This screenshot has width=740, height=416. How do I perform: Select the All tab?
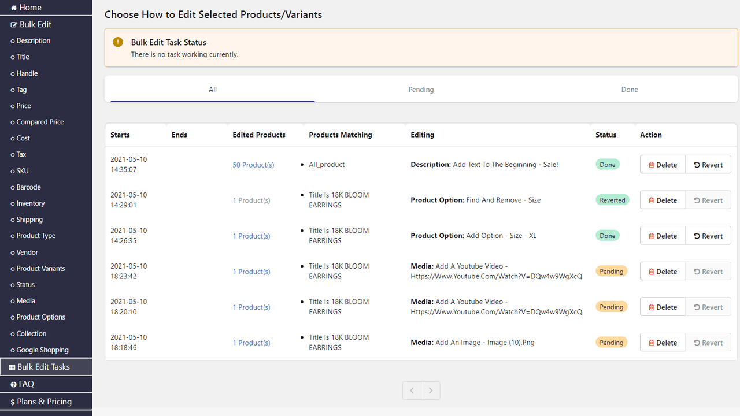(x=212, y=90)
